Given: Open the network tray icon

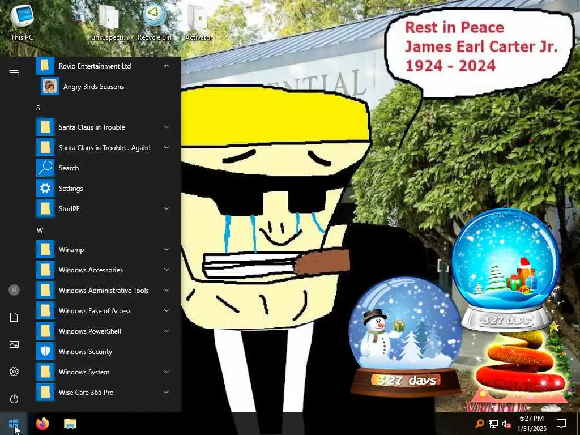Looking at the screenshot, I should tap(493, 424).
